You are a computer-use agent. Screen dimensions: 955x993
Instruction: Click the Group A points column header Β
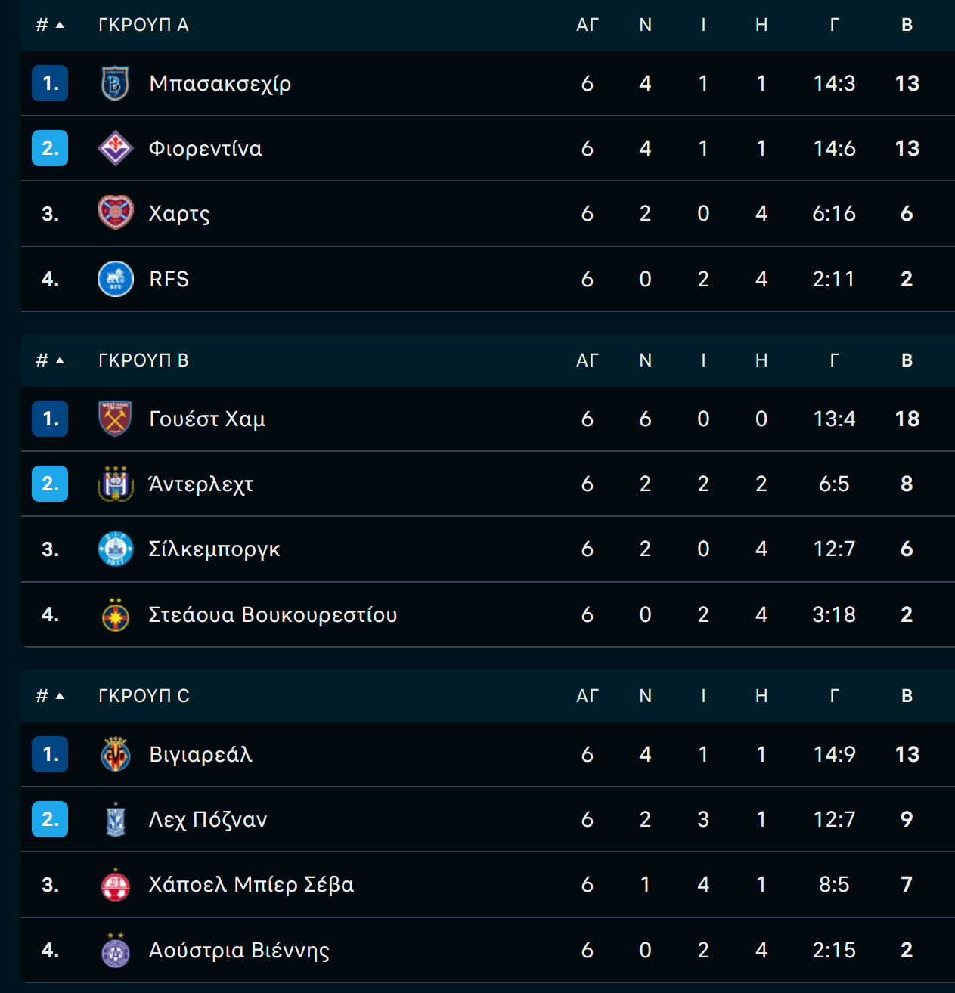[907, 25]
